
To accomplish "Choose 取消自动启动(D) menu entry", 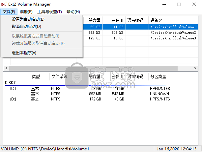I will click(42, 27).
